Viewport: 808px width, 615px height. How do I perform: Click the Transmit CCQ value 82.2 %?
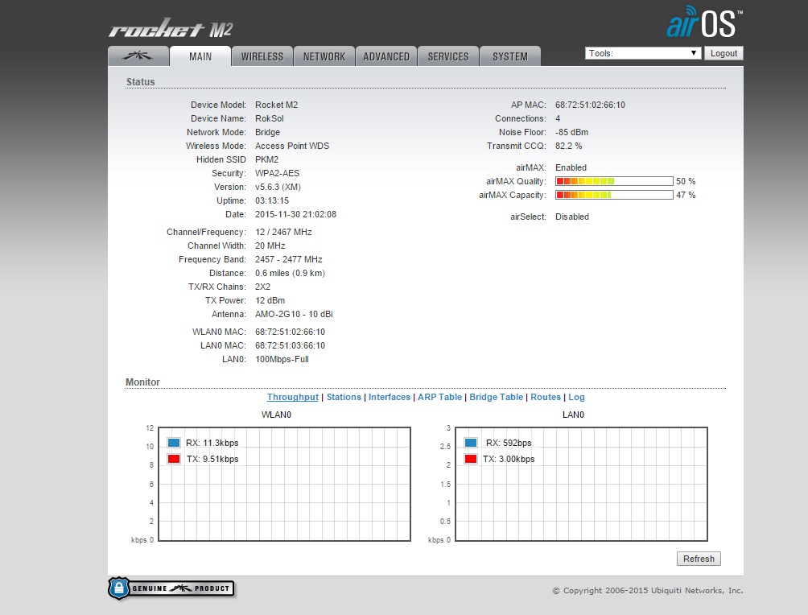(x=568, y=146)
